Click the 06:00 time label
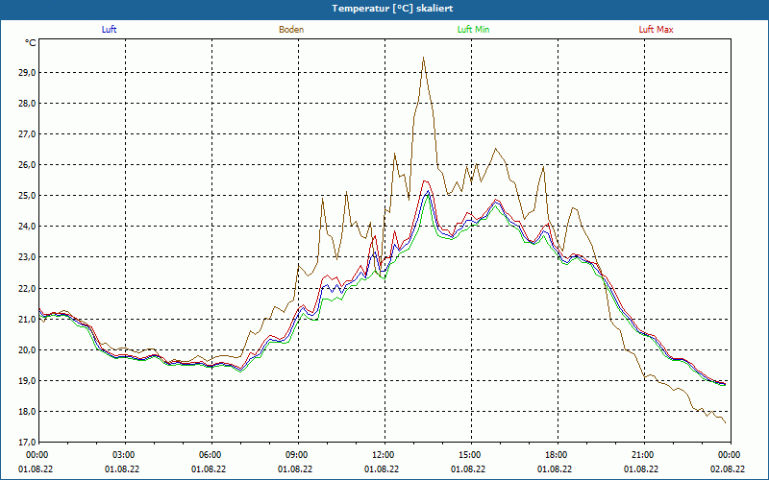 coord(211,455)
